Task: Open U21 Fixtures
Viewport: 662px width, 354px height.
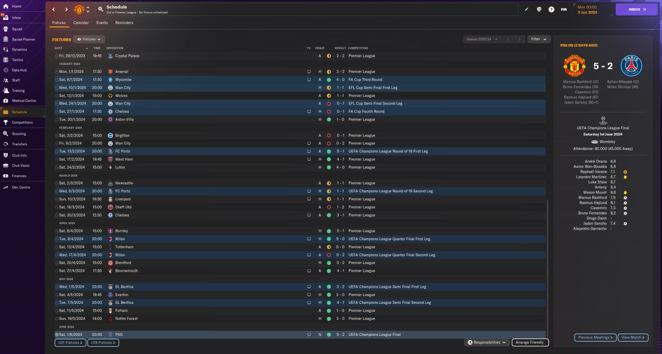Action: coord(70,343)
